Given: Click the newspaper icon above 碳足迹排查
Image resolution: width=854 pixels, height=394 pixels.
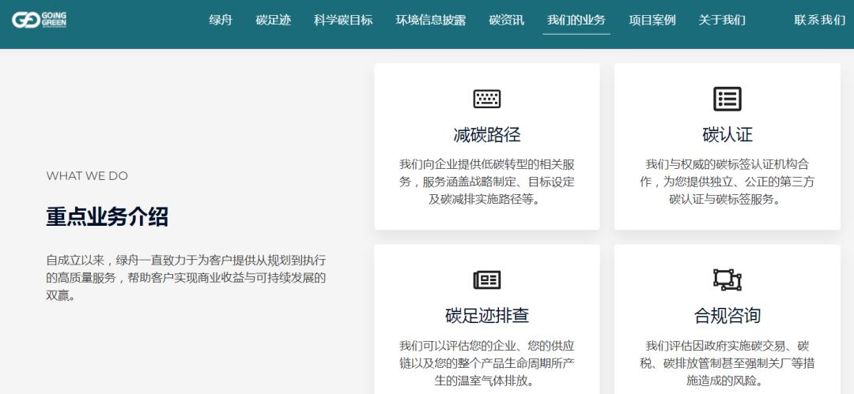Looking at the screenshot, I should click(x=486, y=280).
